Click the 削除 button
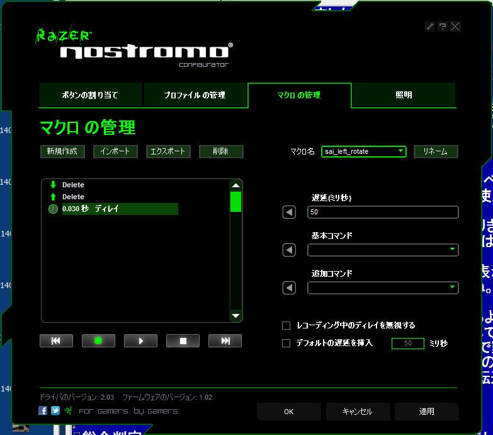Viewport: 493px width, 435px height. click(221, 151)
